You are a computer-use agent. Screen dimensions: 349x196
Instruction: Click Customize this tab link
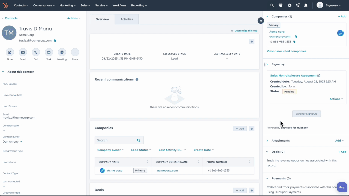[244, 31]
